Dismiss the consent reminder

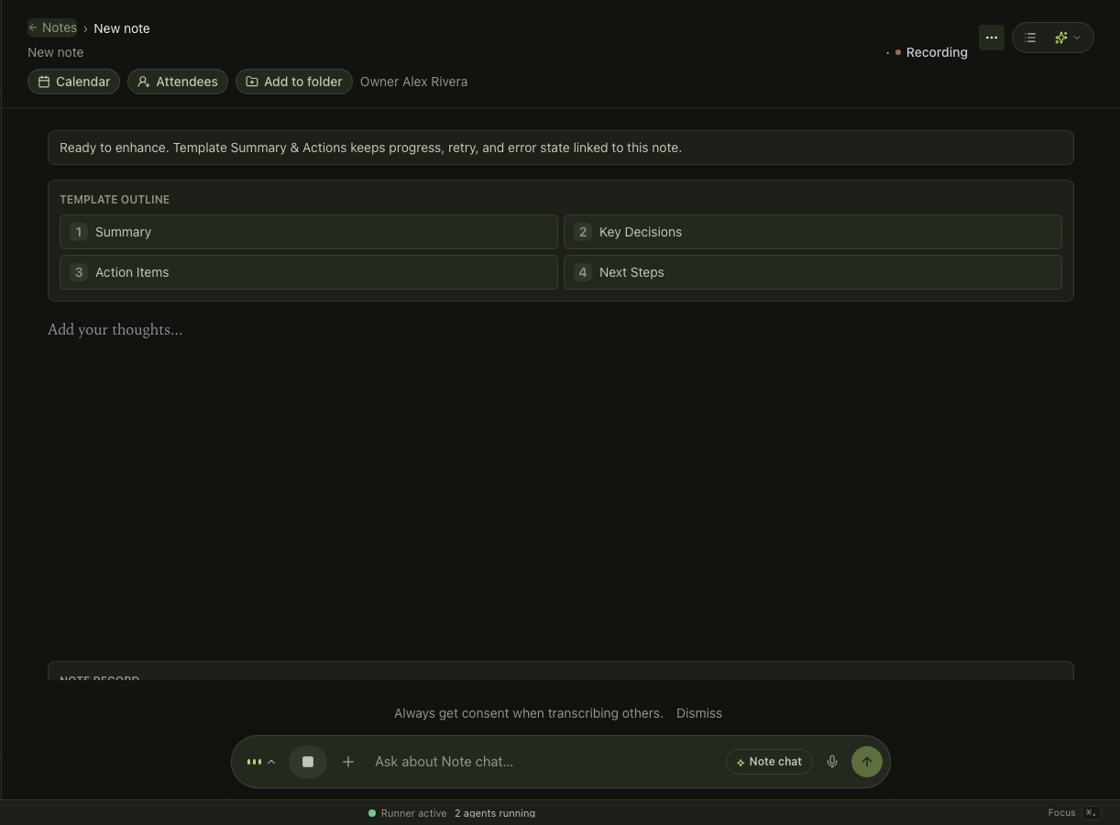699,713
